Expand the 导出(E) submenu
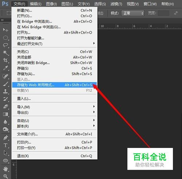The width and height of the screenshot is (182, 179). pos(55,113)
